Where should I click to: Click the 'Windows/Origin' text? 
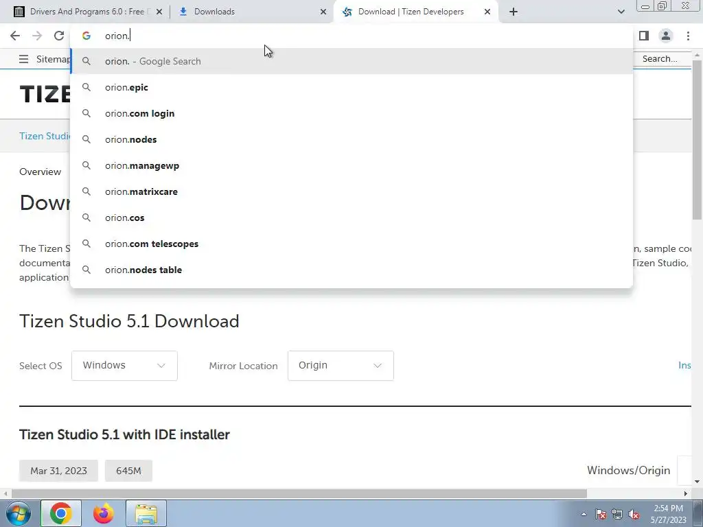coord(629,470)
